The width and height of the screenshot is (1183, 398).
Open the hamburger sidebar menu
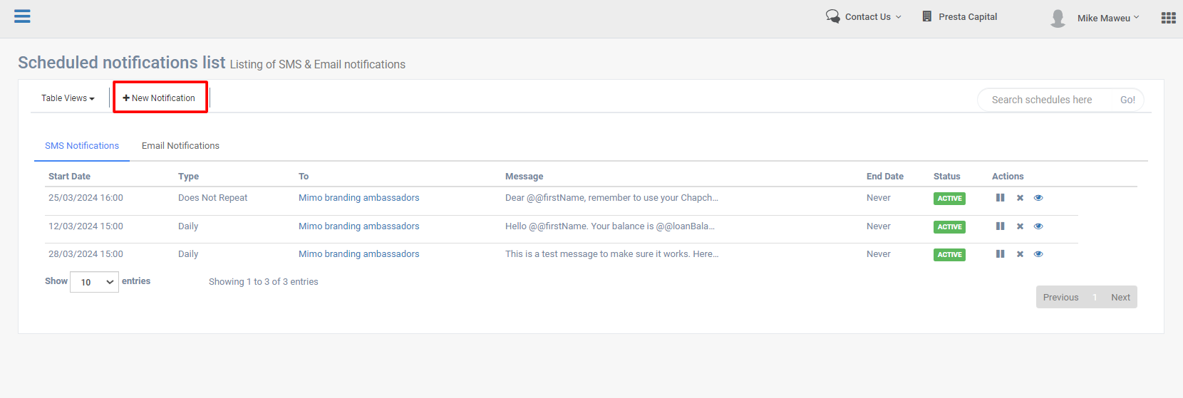22,16
